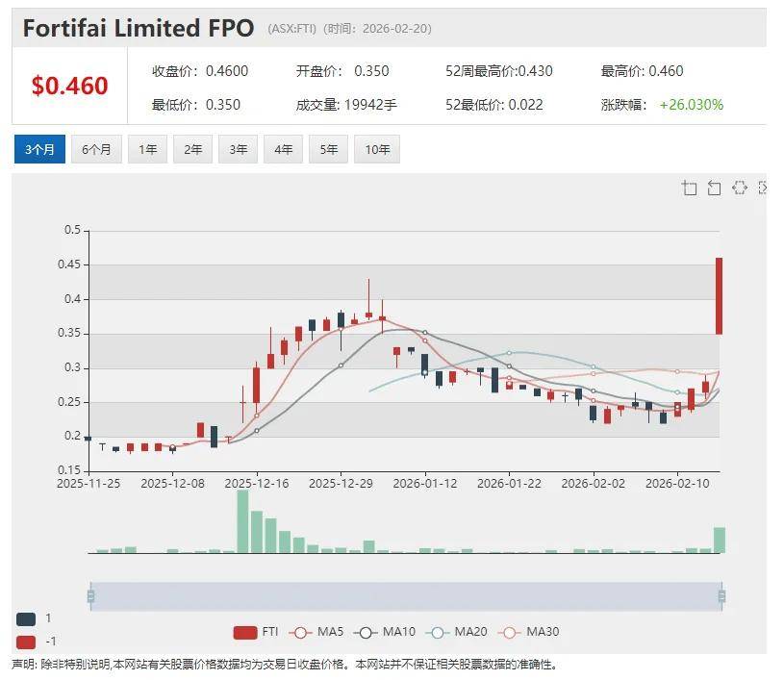
Task: Switch to the 6个月 time range
Action: point(96,149)
